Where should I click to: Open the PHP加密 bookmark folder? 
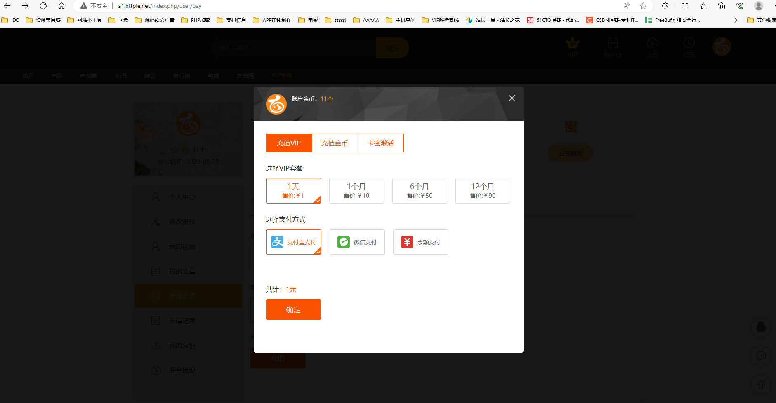click(196, 20)
